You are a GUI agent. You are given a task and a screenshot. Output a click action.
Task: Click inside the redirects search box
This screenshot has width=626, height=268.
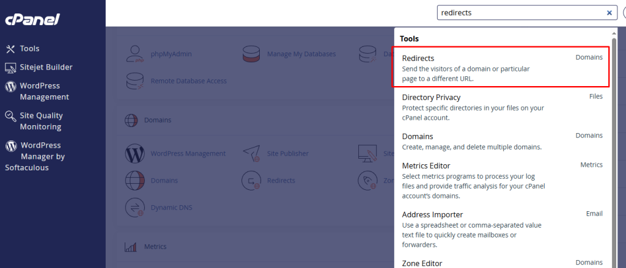click(x=520, y=13)
